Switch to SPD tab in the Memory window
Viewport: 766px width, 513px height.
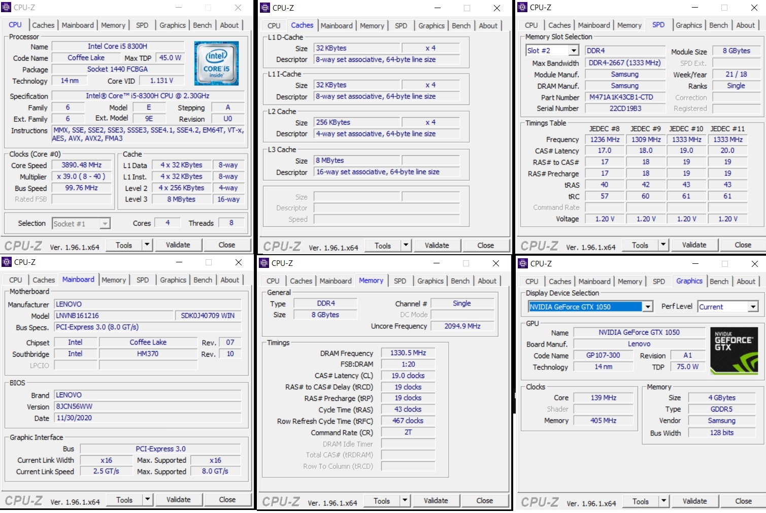click(400, 281)
